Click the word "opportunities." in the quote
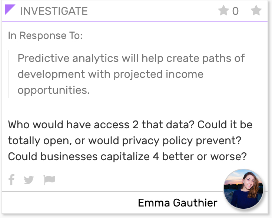 tap(54, 90)
